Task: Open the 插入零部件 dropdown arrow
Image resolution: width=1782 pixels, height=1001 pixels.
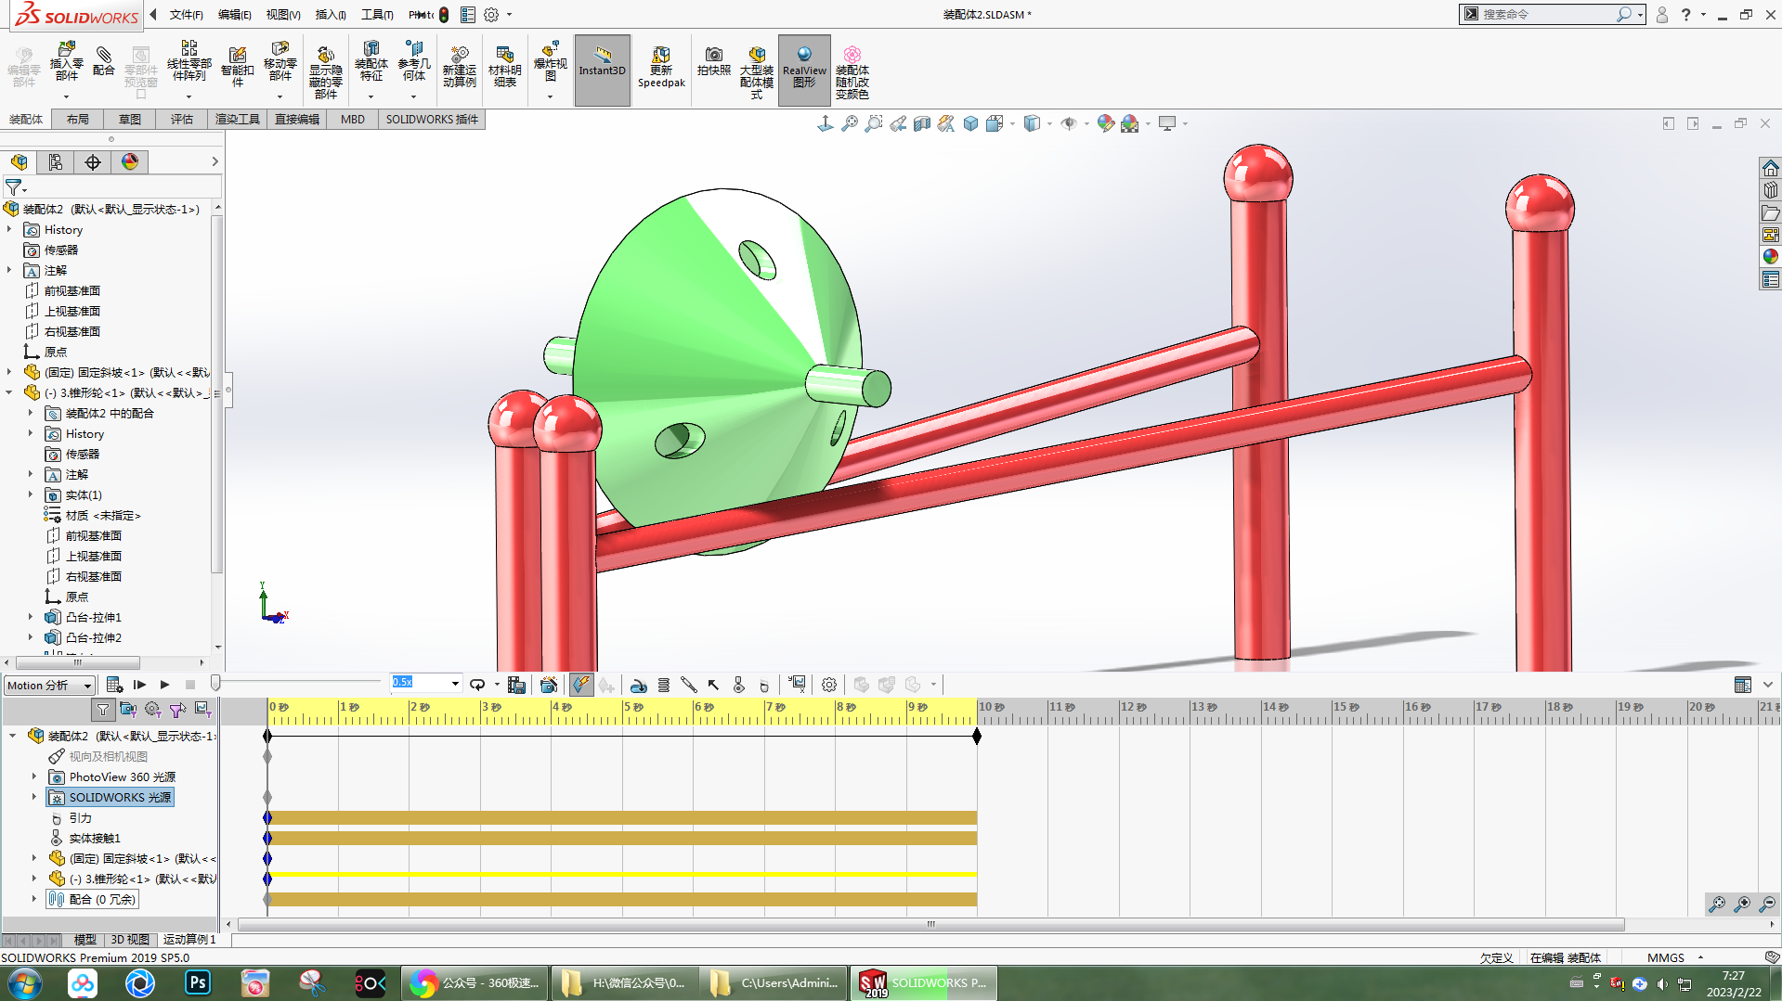Action: tap(66, 96)
